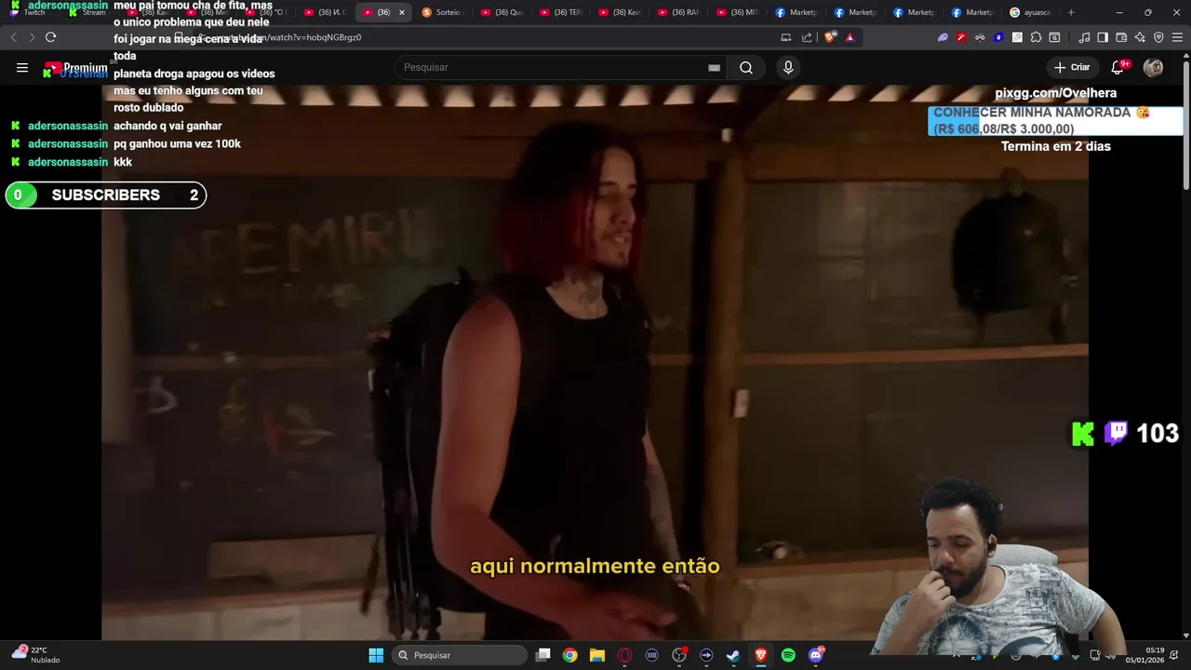Screen dimensions: 1191x670
Task: Switch to the (36) Qua YouTube tab
Action: (502, 12)
